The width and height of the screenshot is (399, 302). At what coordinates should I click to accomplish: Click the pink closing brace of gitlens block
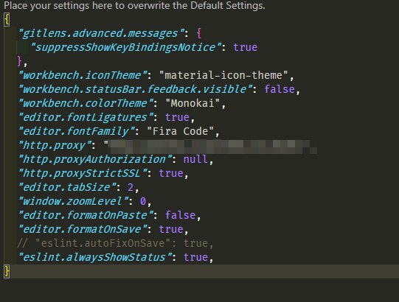tap(19, 62)
